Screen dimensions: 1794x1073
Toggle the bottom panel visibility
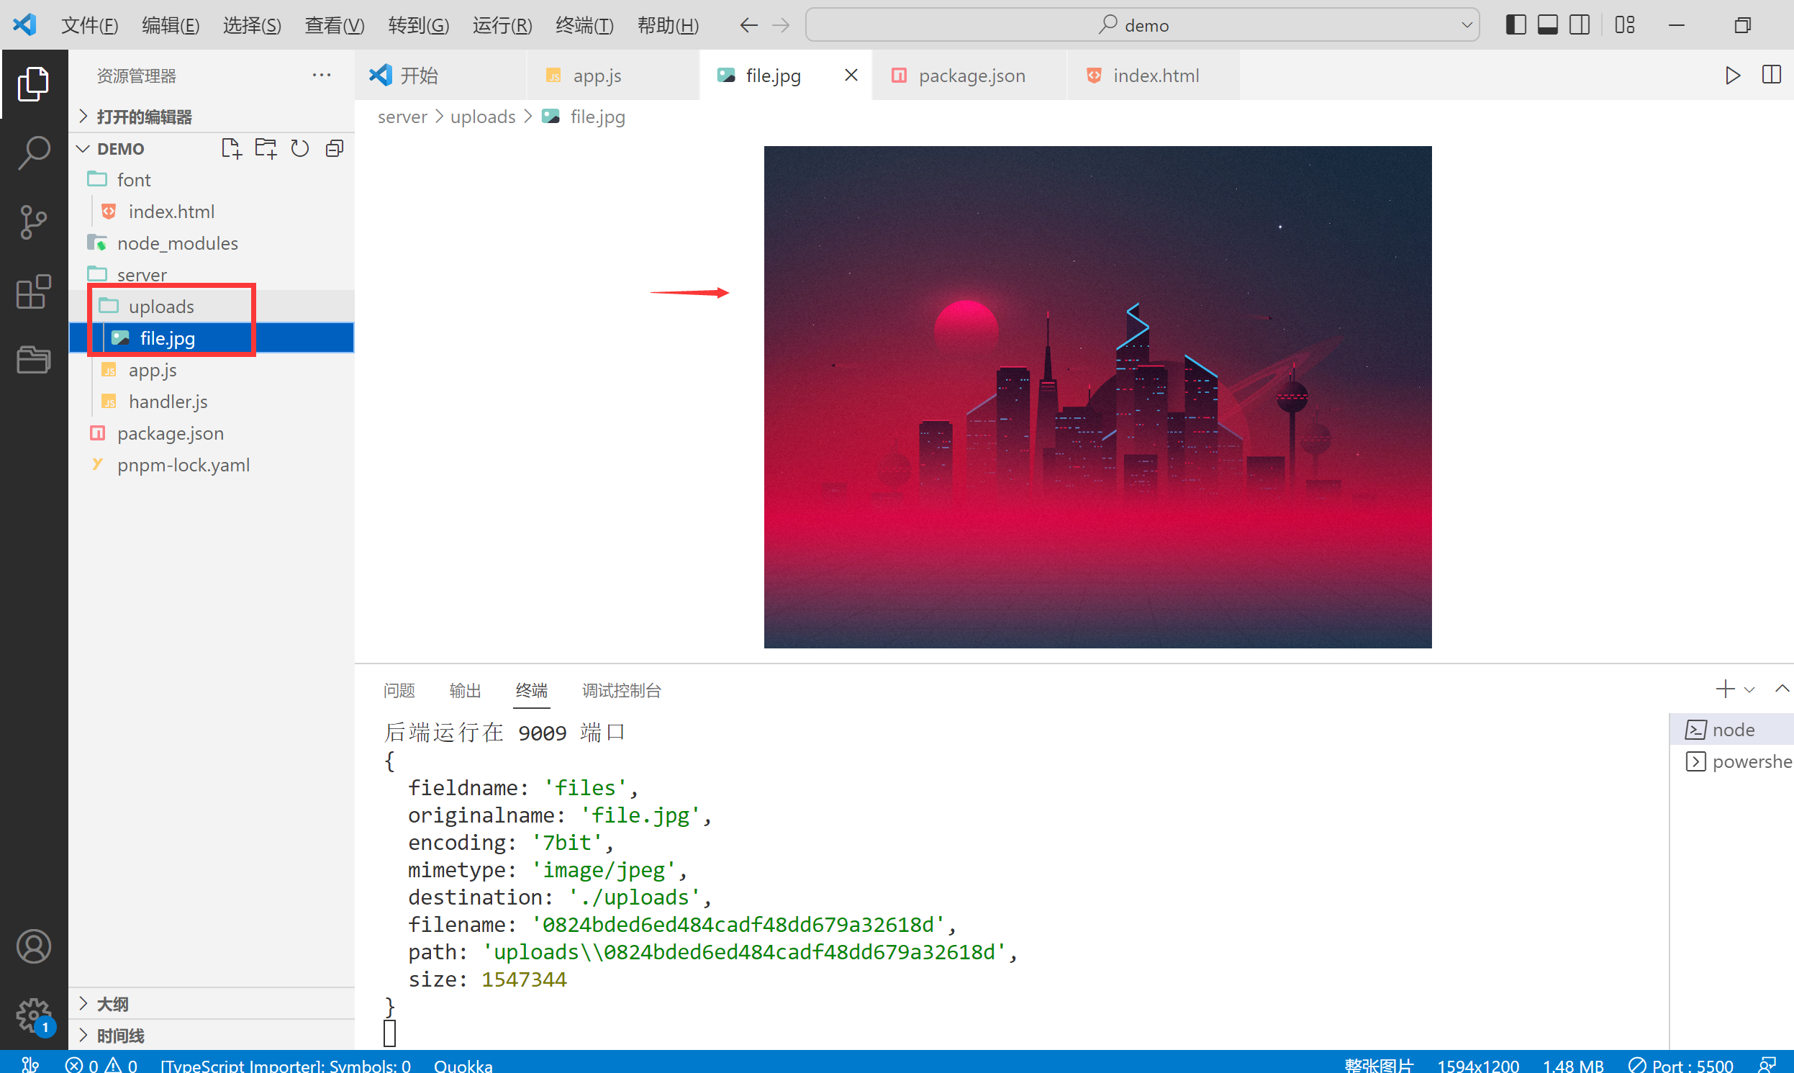coord(1547,25)
